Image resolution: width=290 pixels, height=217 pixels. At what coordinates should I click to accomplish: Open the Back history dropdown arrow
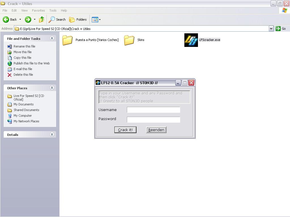[x=20, y=19]
